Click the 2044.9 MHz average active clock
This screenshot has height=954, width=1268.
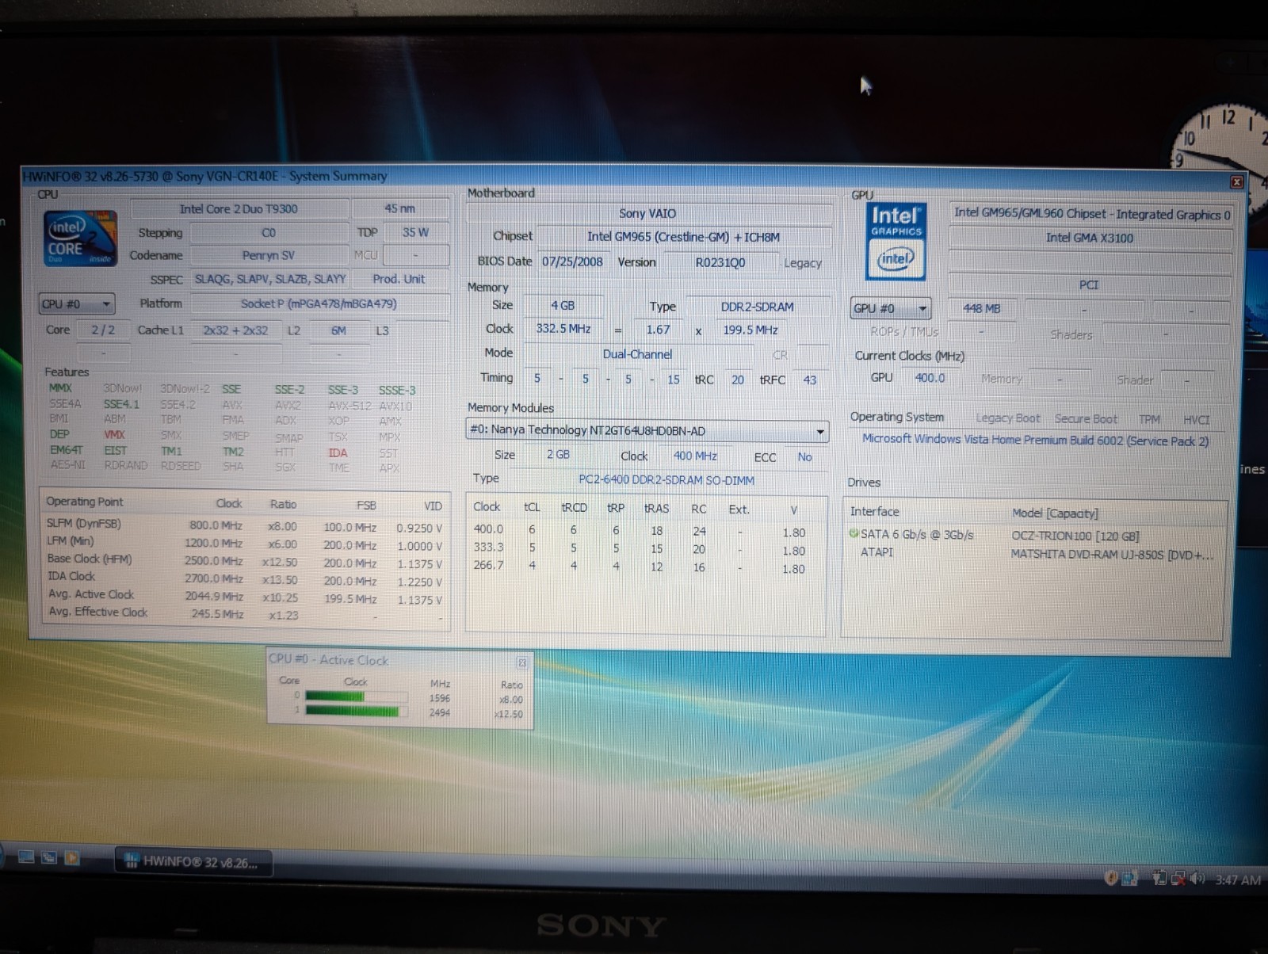point(213,597)
